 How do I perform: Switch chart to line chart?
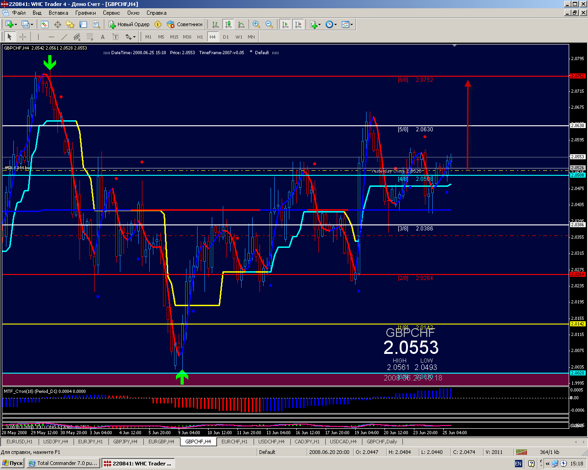[x=241, y=24]
